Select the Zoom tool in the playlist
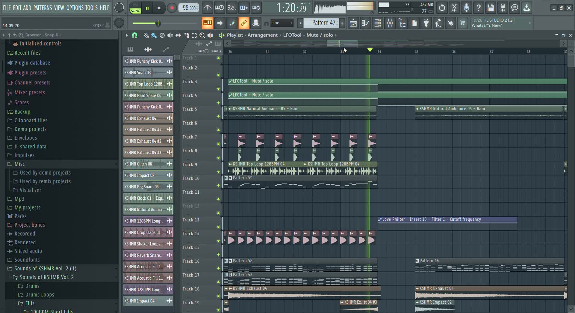The width and height of the screenshot is (575, 313). (202, 35)
